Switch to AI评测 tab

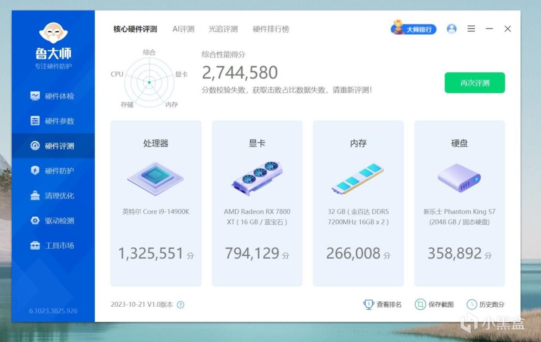point(183,29)
